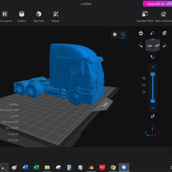
Task: Click the '2h5m29s' print time
Action: point(13,140)
